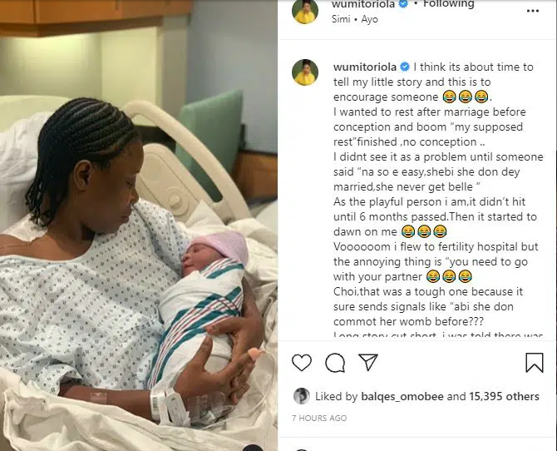Click the Following button in the header
Viewport: 557px width, 451px height.
tap(448, 4)
